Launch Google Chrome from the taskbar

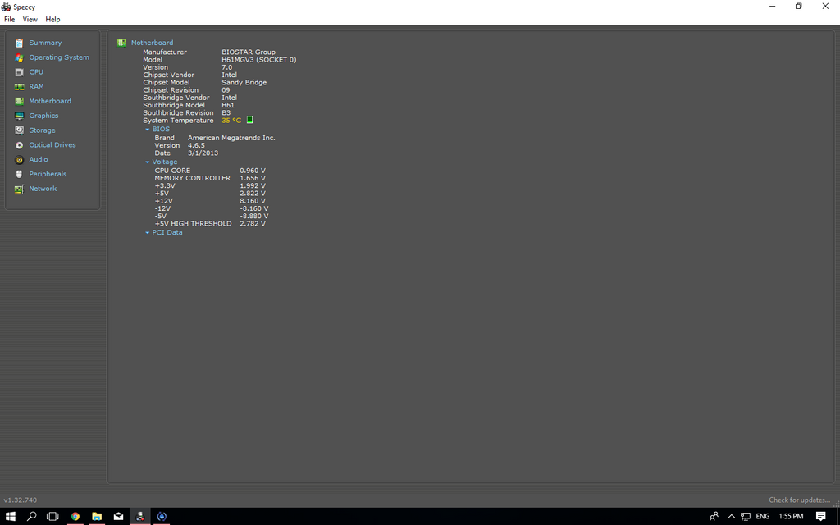pyautogui.click(x=75, y=517)
